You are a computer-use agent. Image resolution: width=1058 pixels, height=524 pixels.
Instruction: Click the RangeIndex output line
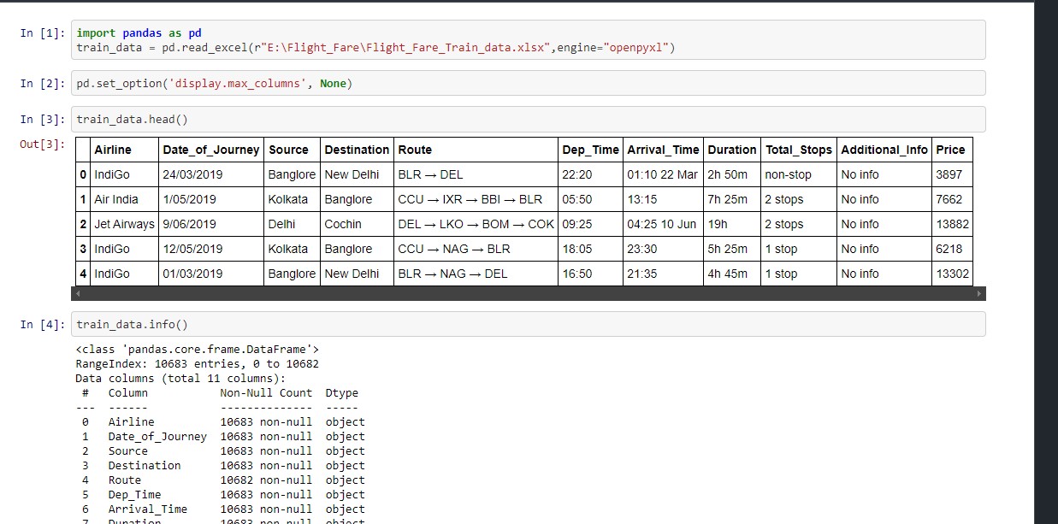pos(198,363)
